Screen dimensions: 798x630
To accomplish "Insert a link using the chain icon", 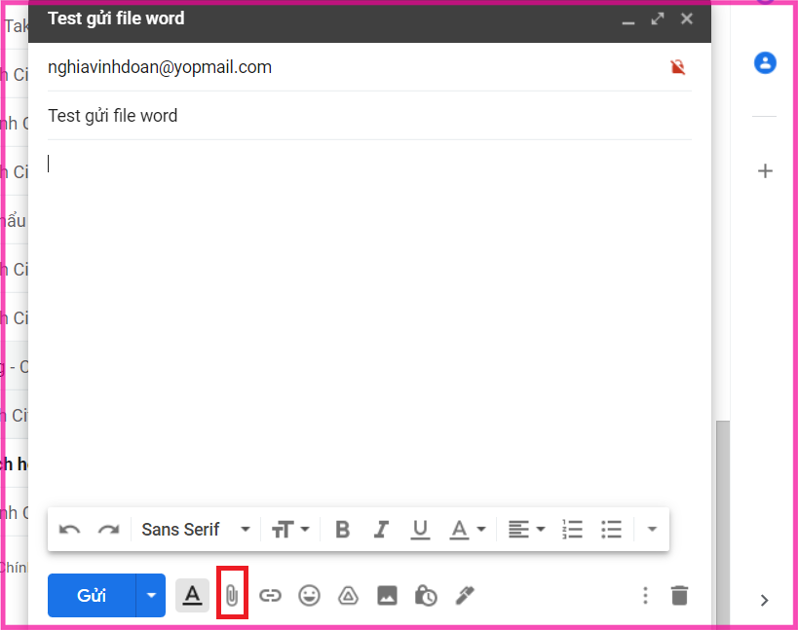I will point(270,595).
